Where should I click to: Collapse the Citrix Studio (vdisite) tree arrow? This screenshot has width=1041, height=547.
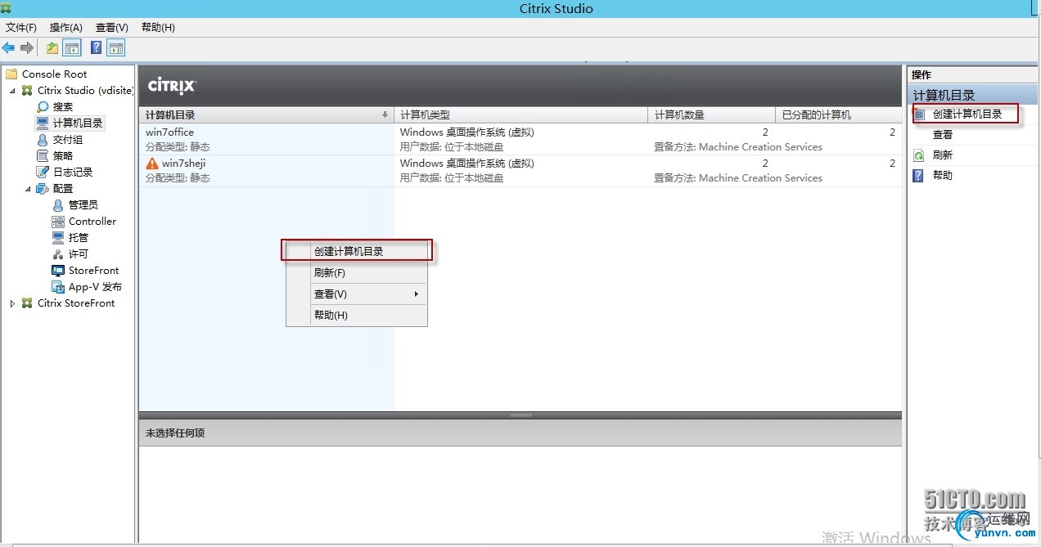point(12,91)
